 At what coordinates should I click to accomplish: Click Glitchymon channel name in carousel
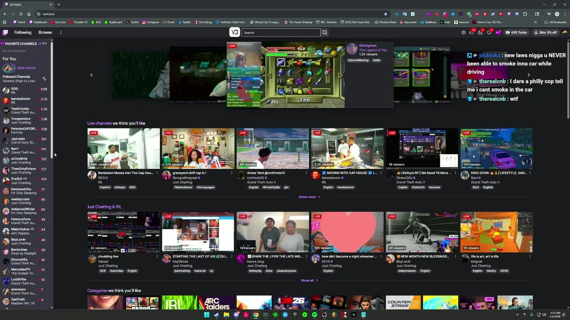pos(368,46)
